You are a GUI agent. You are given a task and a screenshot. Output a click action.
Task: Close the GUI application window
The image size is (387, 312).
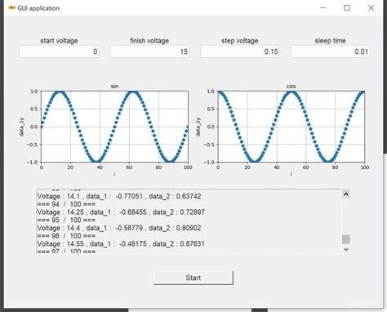371,8
